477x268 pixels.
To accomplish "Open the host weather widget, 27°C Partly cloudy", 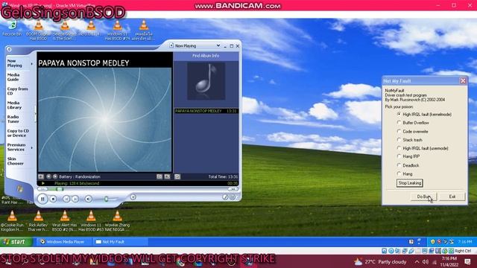I will (380, 261).
